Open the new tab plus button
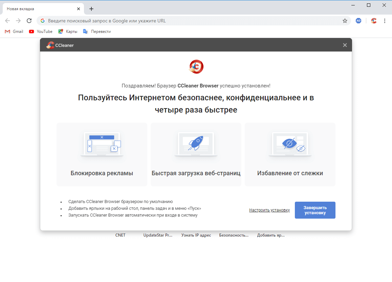The width and height of the screenshot is (392, 282). tap(91, 9)
